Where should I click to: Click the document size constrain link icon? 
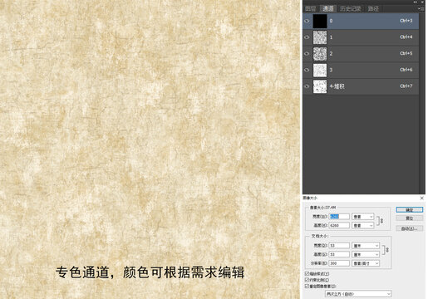click(387, 250)
